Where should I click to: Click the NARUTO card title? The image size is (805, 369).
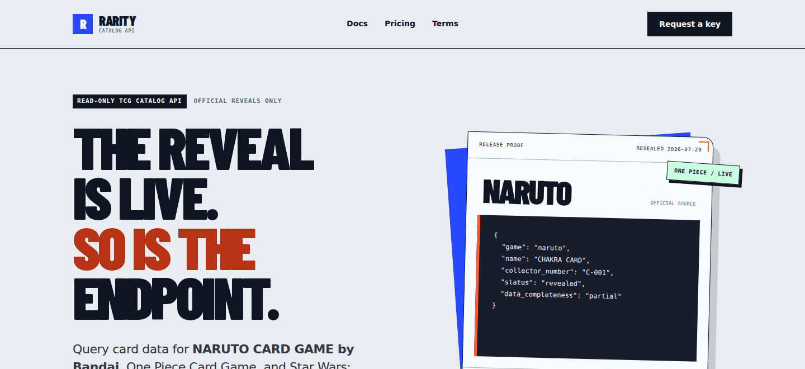pos(527,192)
